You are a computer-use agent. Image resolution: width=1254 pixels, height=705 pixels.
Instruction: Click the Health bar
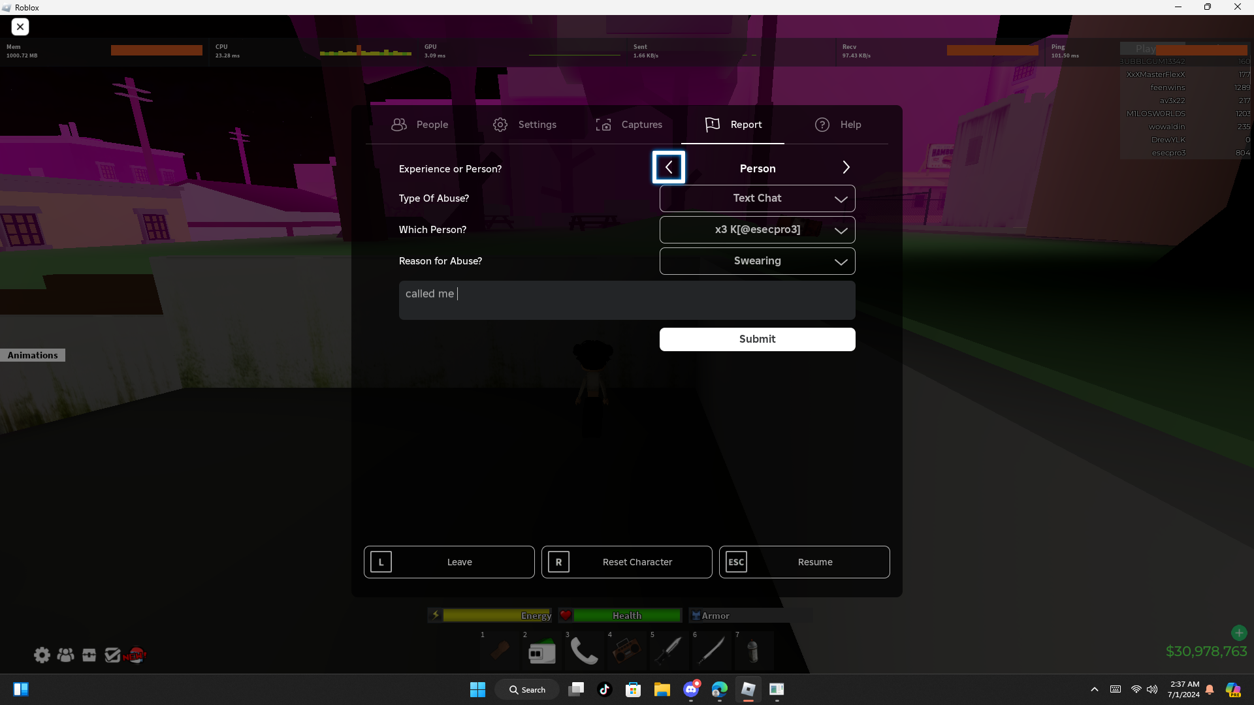click(620, 616)
